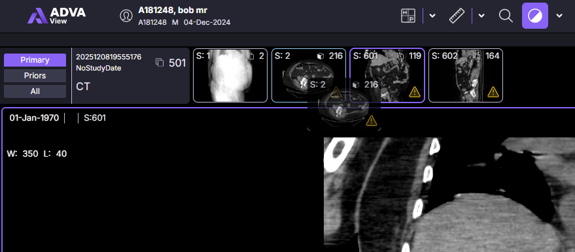
Task: Click the 501 image count stack icon
Action: [x=160, y=63]
